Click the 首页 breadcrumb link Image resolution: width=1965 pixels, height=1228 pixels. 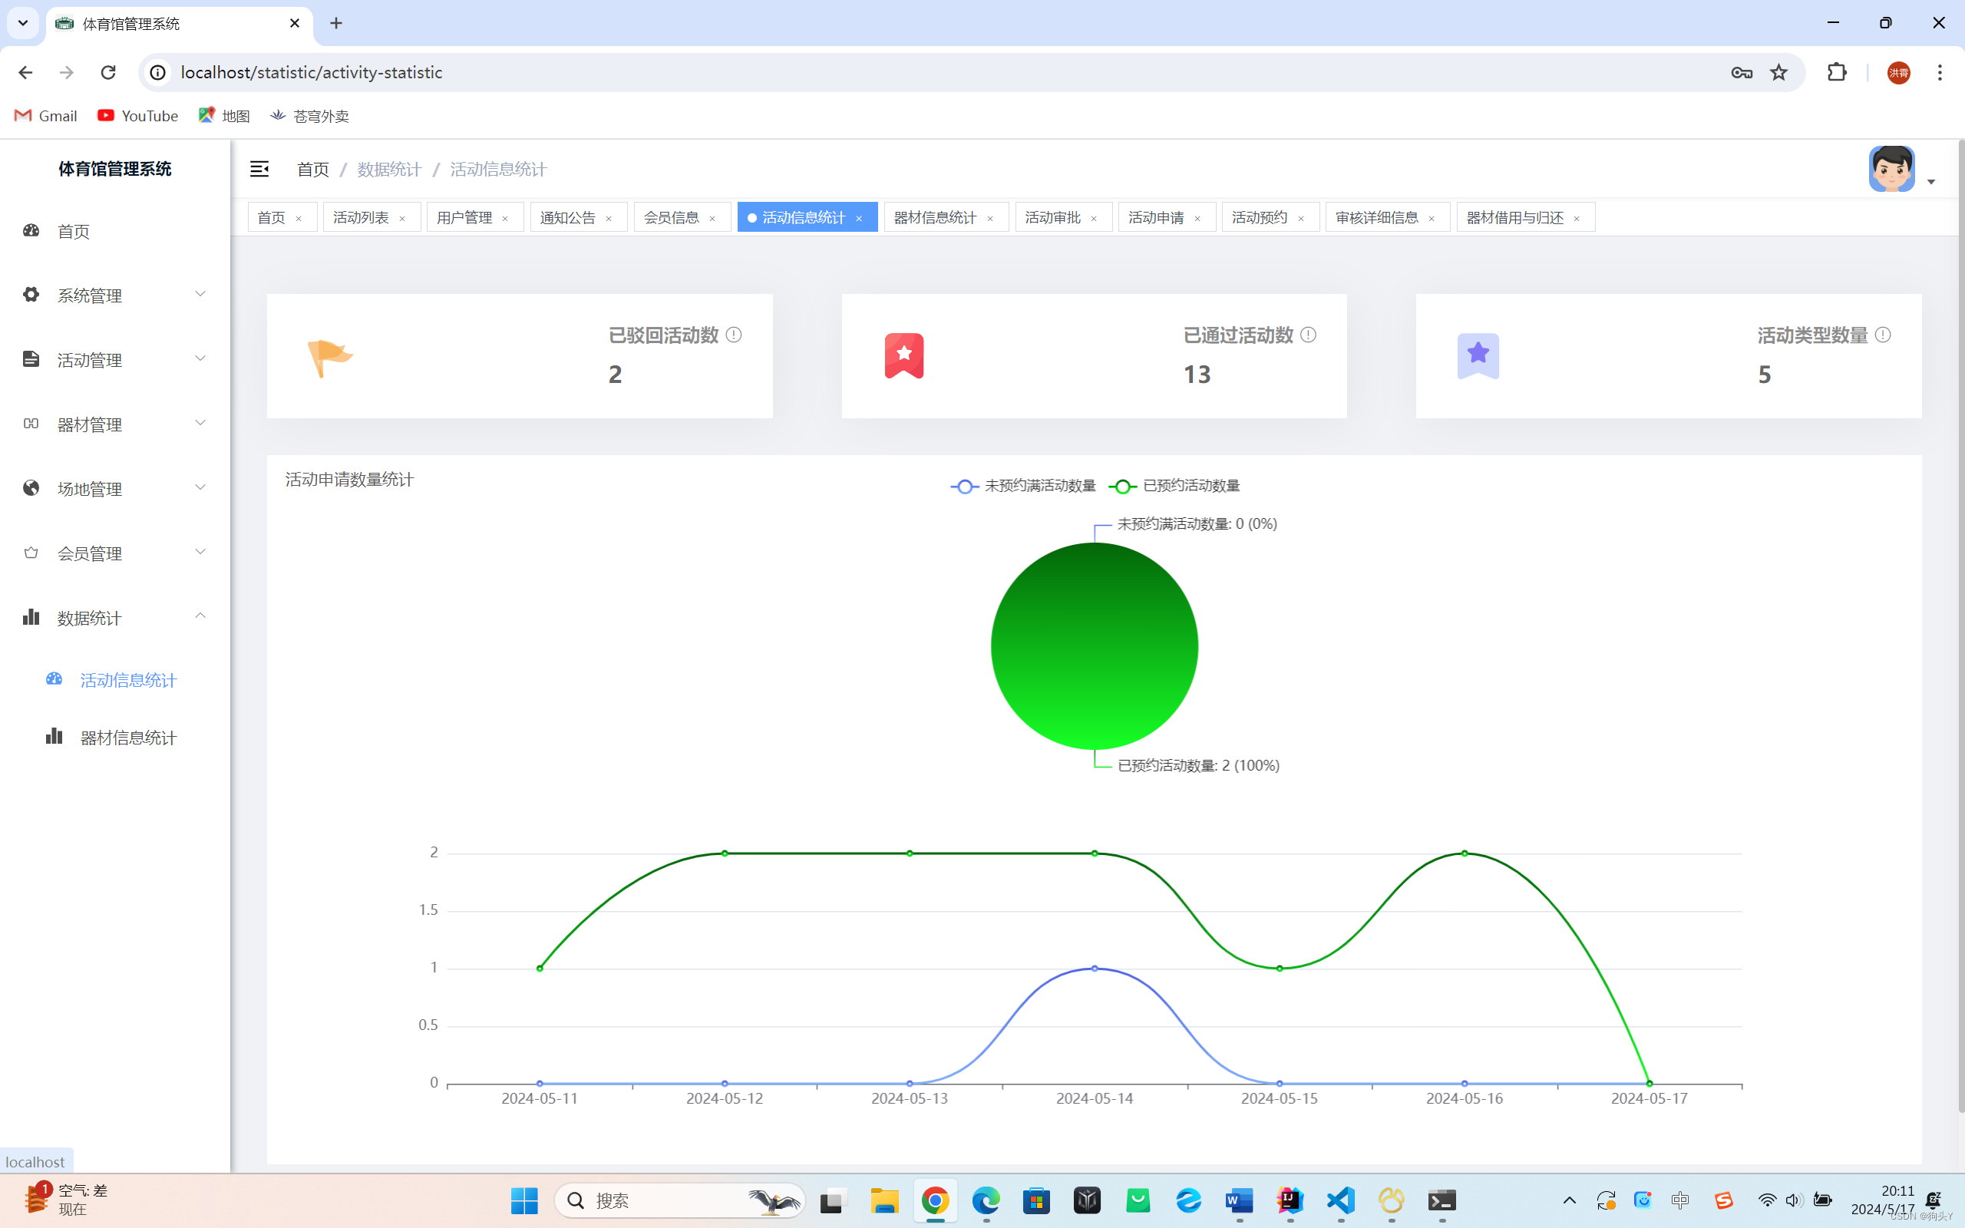click(x=312, y=169)
